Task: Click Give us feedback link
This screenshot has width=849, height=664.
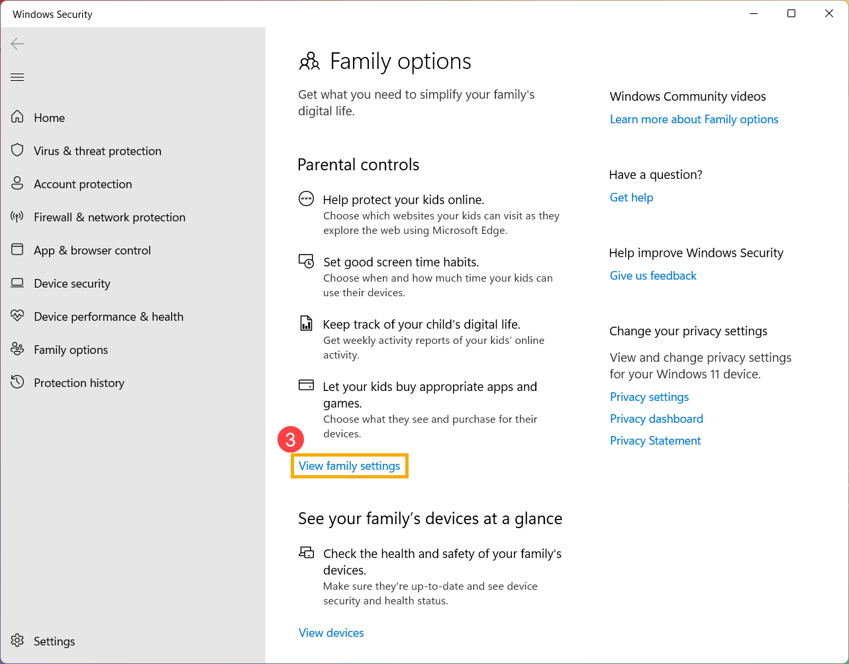Action: click(653, 276)
